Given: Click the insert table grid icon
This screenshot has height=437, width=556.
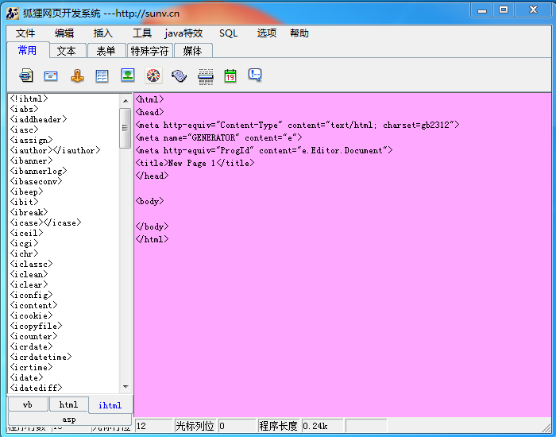Looking at the screenshot, I should pos(102,76).
